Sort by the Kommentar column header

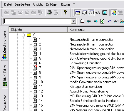(96, 30)
